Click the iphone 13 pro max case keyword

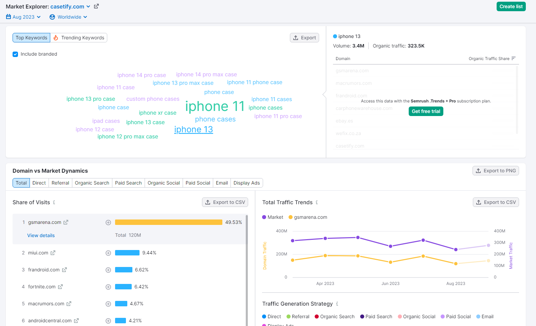pyautogui.click(x=183, y=83)
